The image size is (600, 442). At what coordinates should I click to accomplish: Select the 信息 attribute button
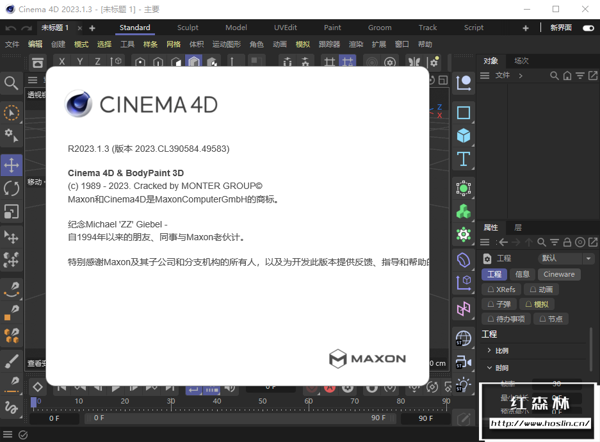click(523, 274)
